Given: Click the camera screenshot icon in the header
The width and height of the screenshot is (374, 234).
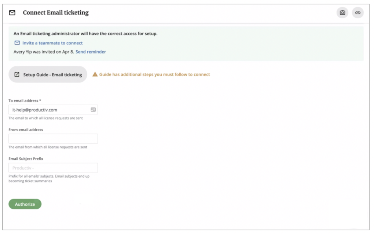Looking at the screenshot, I should coord(342,12).
